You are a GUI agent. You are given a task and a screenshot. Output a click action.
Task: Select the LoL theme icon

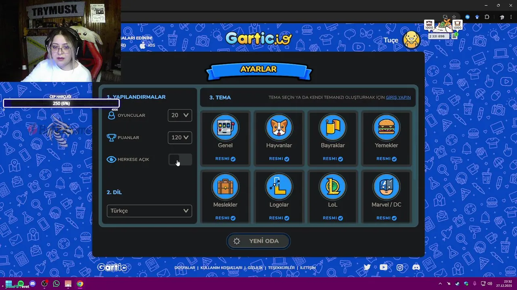332,186
